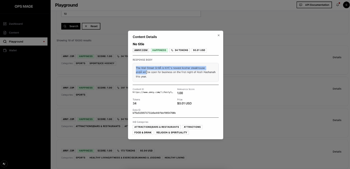Click the ATTRACTIONS IAB tag in dialog
Screen dimensions: 350x169
(192, 127)
